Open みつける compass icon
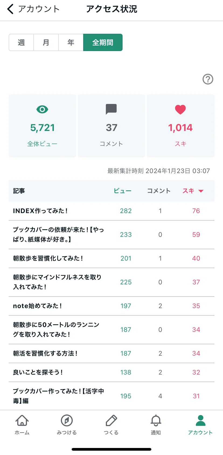Image resolution: width=223 pixels, height=455 pixels. tap(67, 420)
